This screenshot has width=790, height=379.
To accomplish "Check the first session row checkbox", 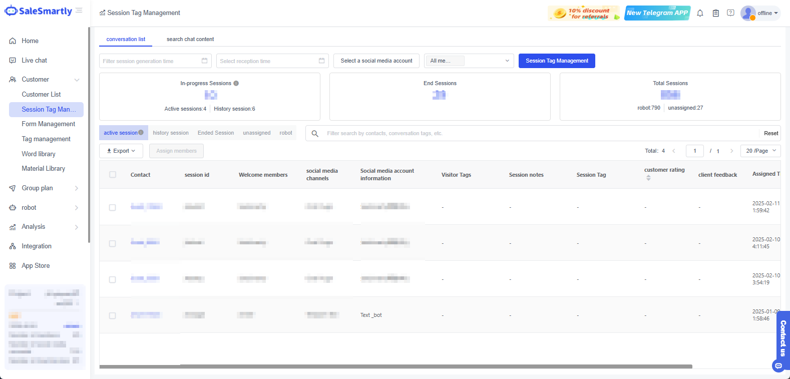I will click(x=113, y=207).
